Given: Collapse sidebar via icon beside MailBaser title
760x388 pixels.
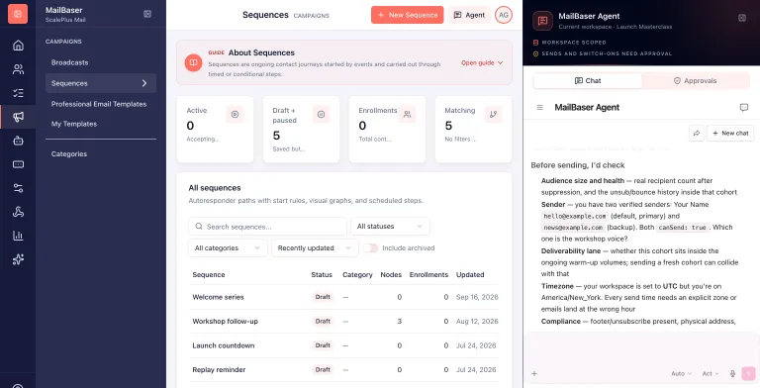Looking at the screenshot, I should pyautogui.click(x=147, y=14).
